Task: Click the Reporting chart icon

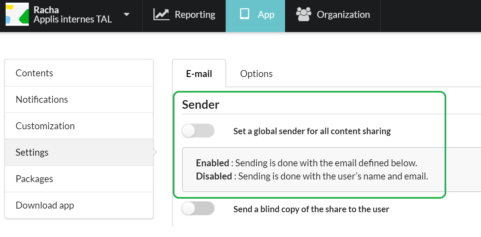Action: pyautogui.click(x=161, y=15)
